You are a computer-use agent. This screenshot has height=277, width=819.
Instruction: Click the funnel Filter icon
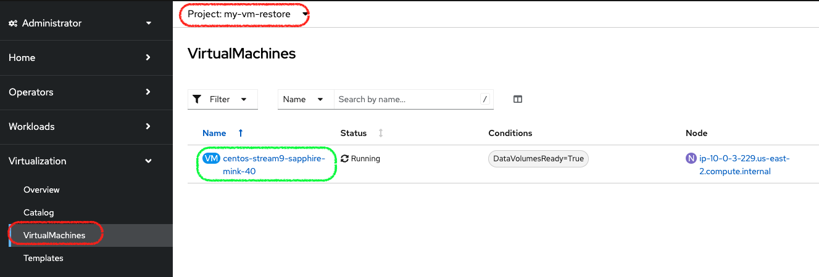(x=197, y=99)
